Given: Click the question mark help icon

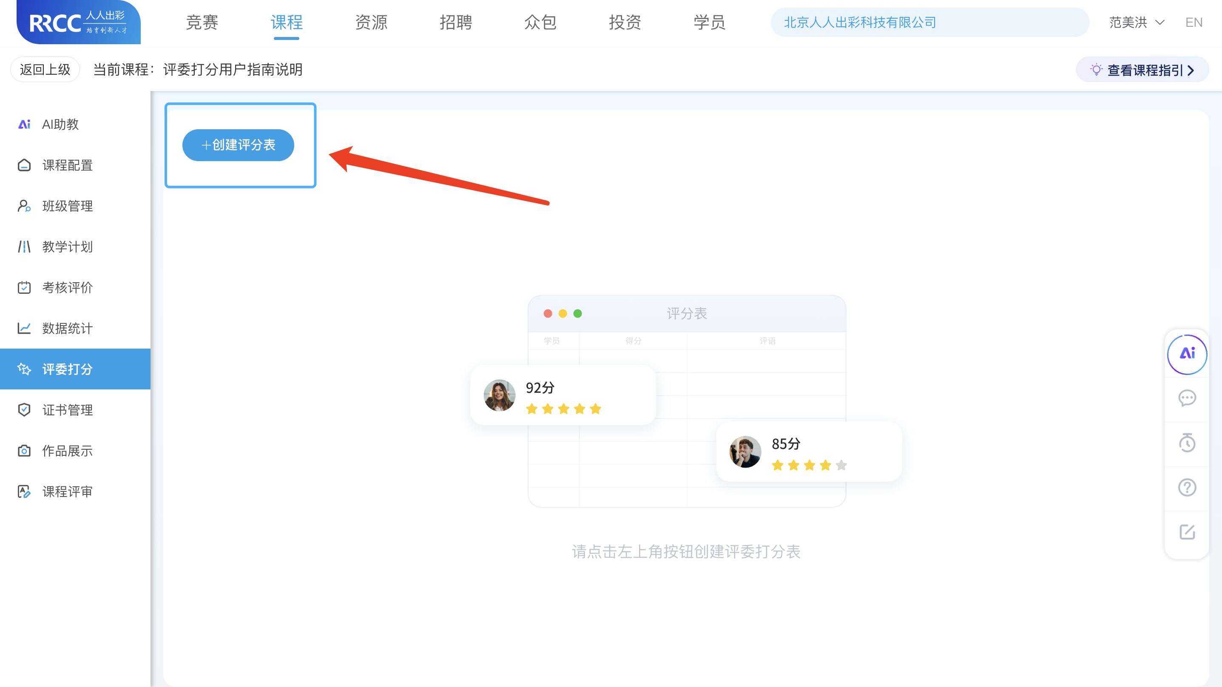Looking at the screenshot, I should pyautogui.click(x=1188, y=487).
